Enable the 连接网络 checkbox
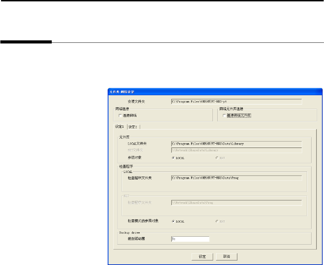Screen dimensions: 324x265 coord(120,116)
